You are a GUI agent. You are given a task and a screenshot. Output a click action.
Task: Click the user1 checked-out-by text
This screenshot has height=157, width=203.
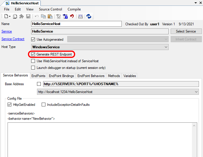pyautogui.click(x=155, y=24)
